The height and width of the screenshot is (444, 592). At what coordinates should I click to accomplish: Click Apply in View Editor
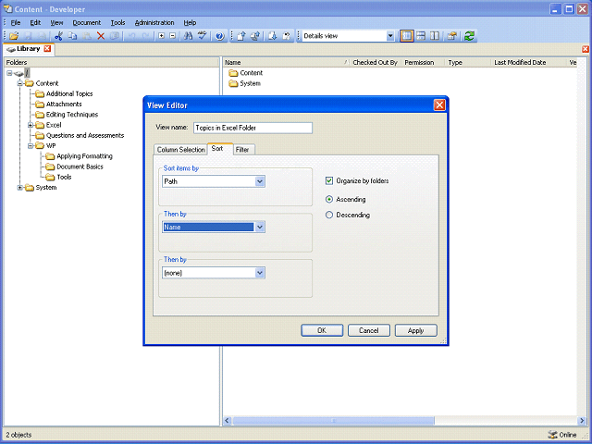tap(416, 330)
